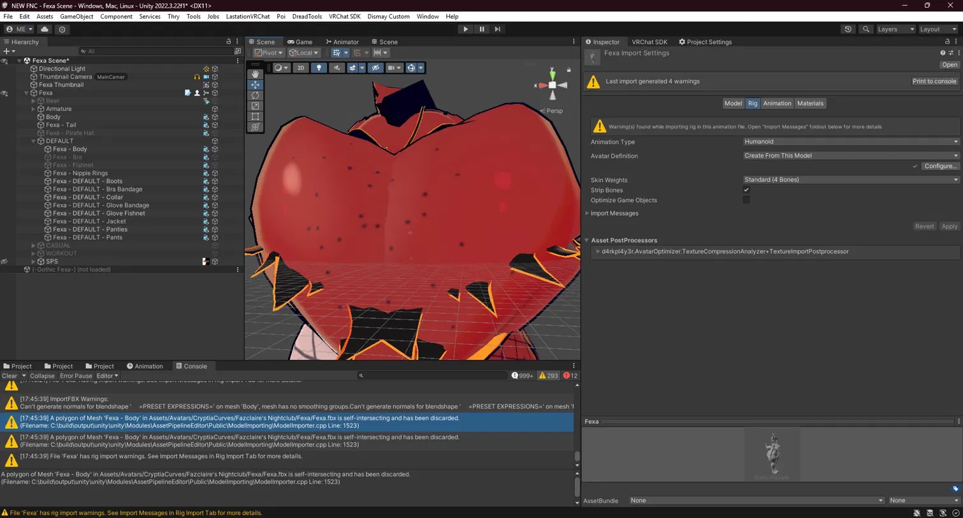Select the Hand (View) tool in Scene

pos(256,74)
